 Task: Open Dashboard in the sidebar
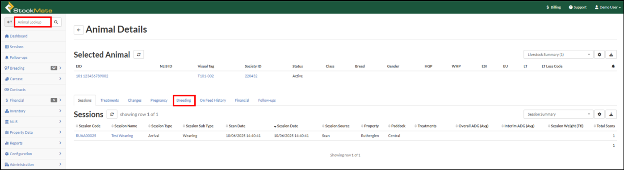(x=33, y=36)
